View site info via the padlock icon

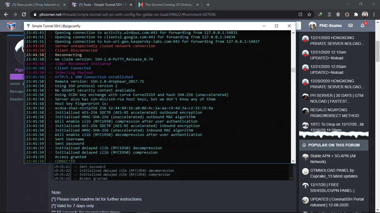(x=35, y=14)
